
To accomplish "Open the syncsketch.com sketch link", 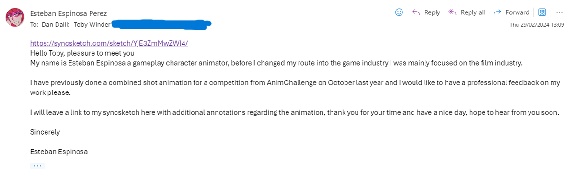I will coord(109,43).
